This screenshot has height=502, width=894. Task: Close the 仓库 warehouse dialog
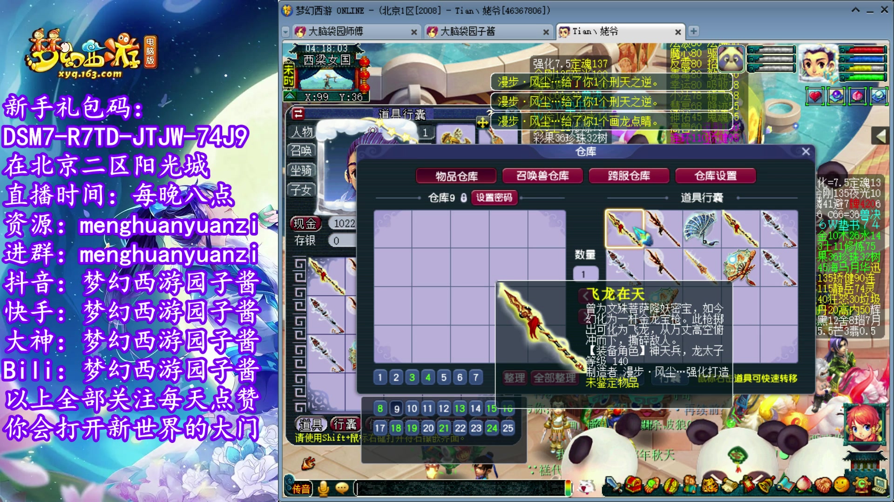coord(806,152)
